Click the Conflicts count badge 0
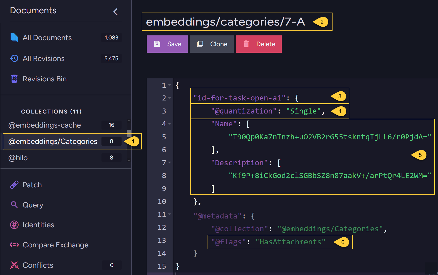 pyautogui.click(x=112, y=265)
